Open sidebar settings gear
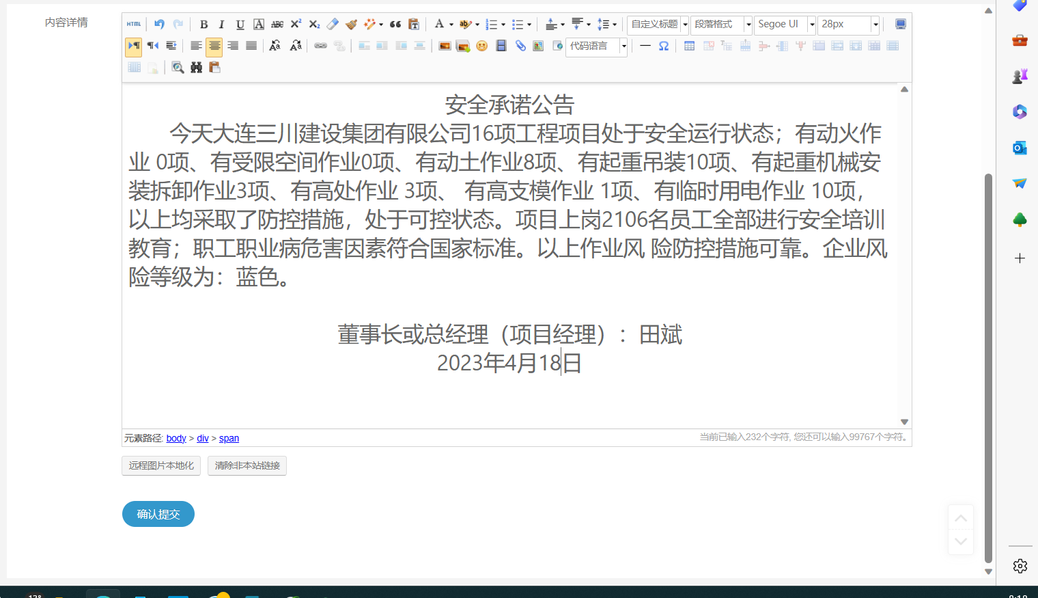Screen dimensions: 1038x598 point(1020,566)
